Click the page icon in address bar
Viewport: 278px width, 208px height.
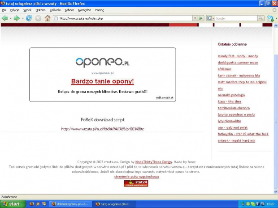(56, 18)
